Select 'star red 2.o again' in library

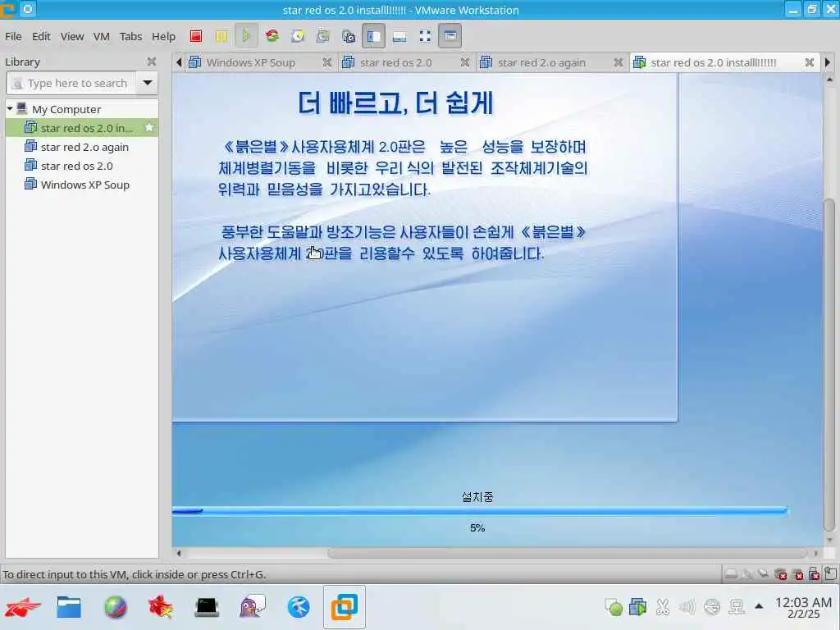82,147
